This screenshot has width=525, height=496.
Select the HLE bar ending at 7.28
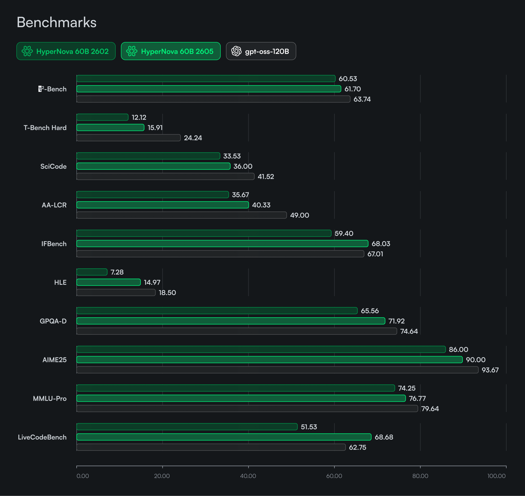click(92, 272)
